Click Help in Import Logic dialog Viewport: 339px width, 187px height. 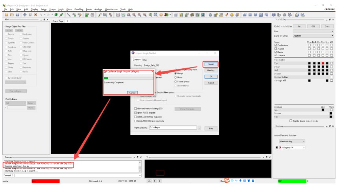point(211,128)
